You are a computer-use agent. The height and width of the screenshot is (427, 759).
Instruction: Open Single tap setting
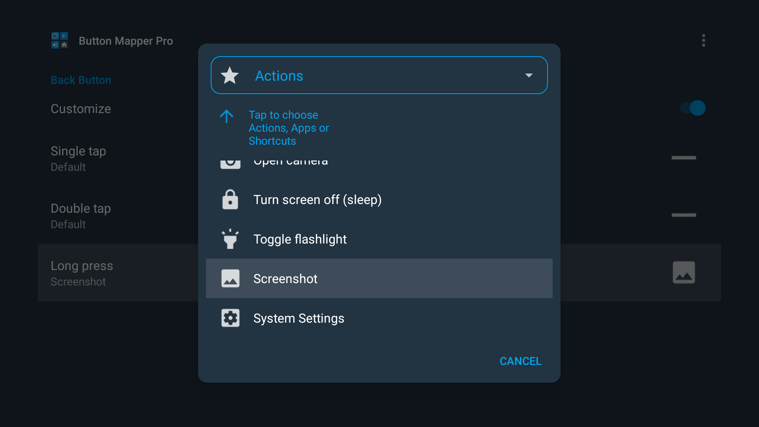click(x=78, y=158)
